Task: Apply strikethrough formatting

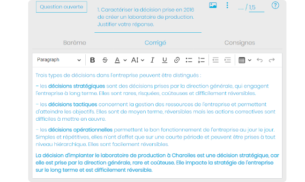Action: (x=105, y=60)
